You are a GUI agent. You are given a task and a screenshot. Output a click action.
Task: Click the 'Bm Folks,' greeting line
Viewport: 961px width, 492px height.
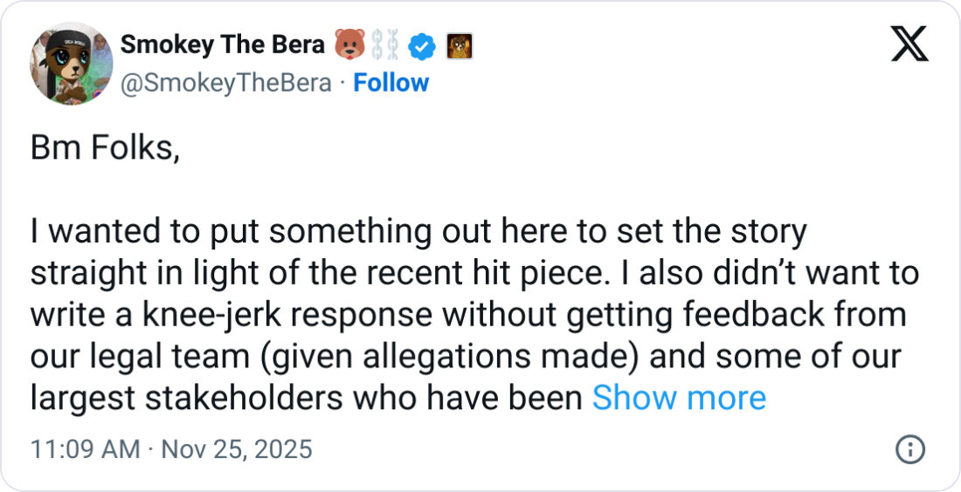pyautogui.click(x=105, y=149)
